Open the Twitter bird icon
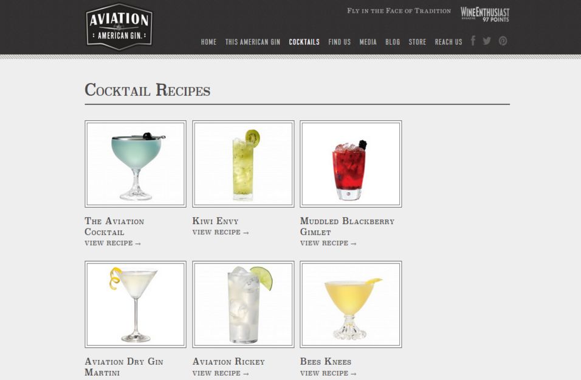Viewport: 581px width, 380px height. pyautogui.click(x=487, y=41)
